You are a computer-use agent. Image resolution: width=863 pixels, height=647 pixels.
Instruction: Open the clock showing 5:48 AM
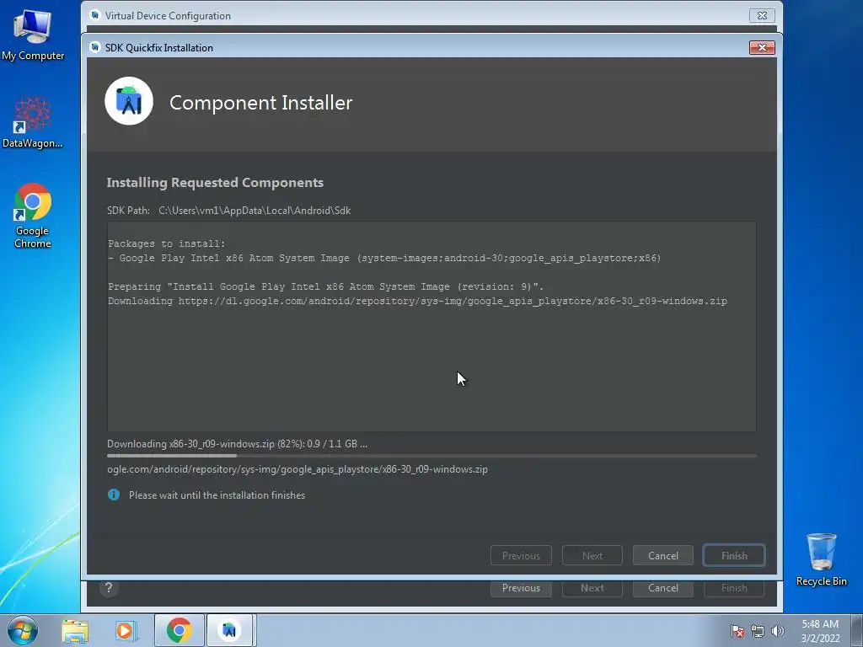click(820, 630)
